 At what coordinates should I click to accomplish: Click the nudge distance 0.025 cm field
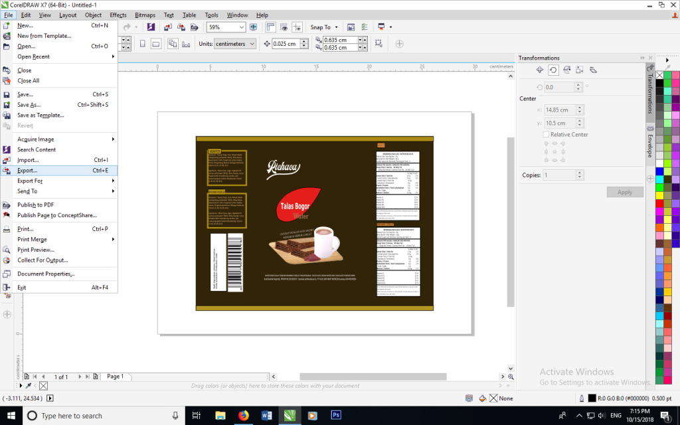(286, 44)
